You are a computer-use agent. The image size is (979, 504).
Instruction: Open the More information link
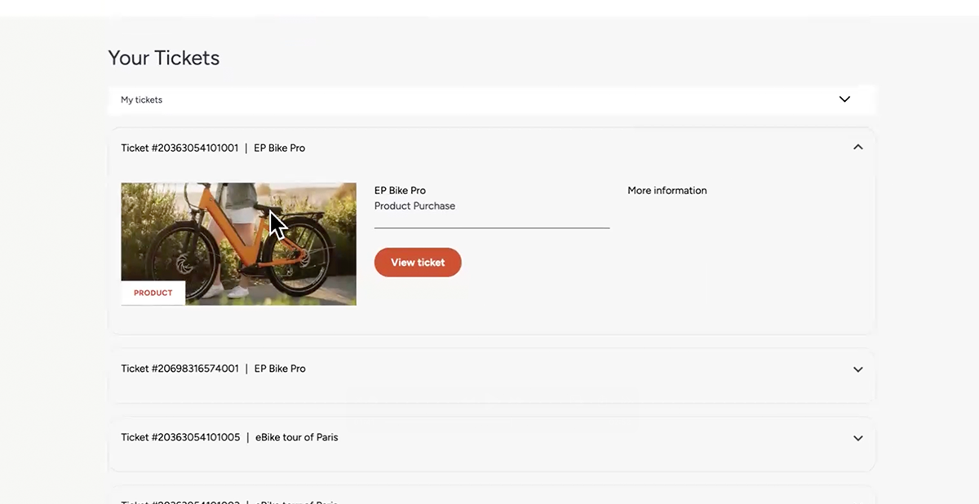tap(667, 191)
